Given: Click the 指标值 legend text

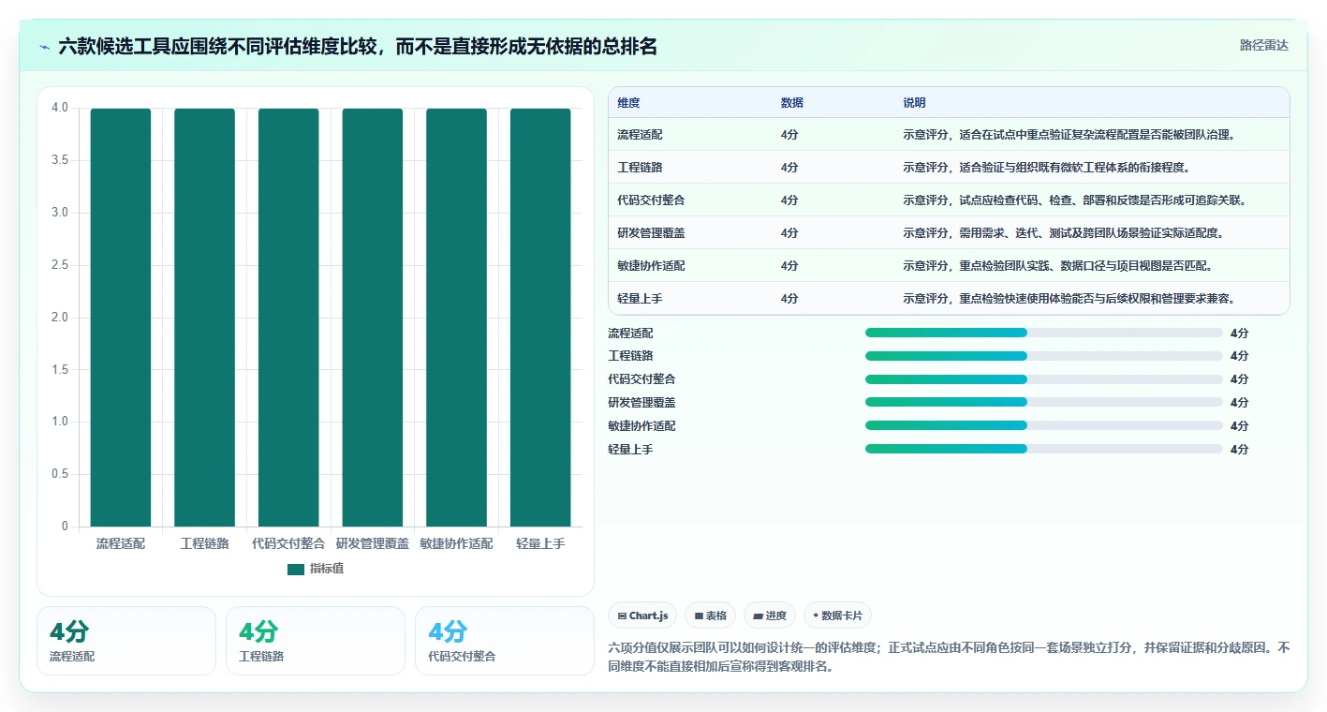Looking at the screenshot, I should (327, 569).
